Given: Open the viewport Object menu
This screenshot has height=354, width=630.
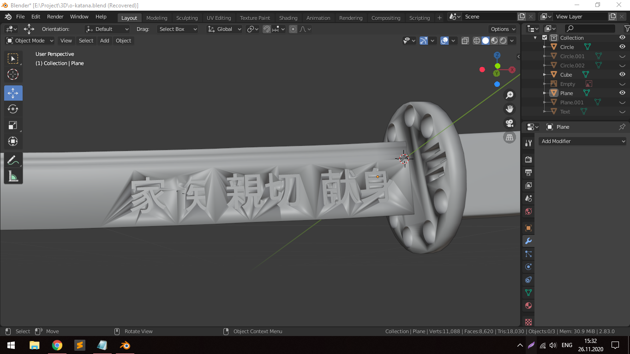Looking at the screenshot, I should (123, 41).
